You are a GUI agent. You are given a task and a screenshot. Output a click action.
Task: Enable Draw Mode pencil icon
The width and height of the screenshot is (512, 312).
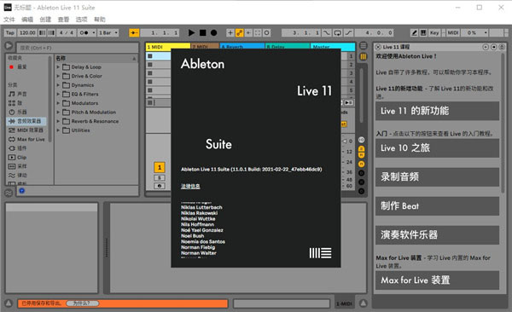click(415, 32)
